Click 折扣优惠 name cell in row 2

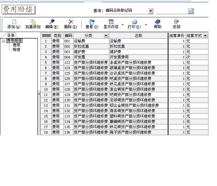[x=138, y=46]
